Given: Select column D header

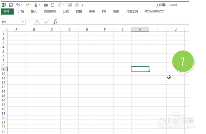Looking at the screenshot, I should [69, 30].
